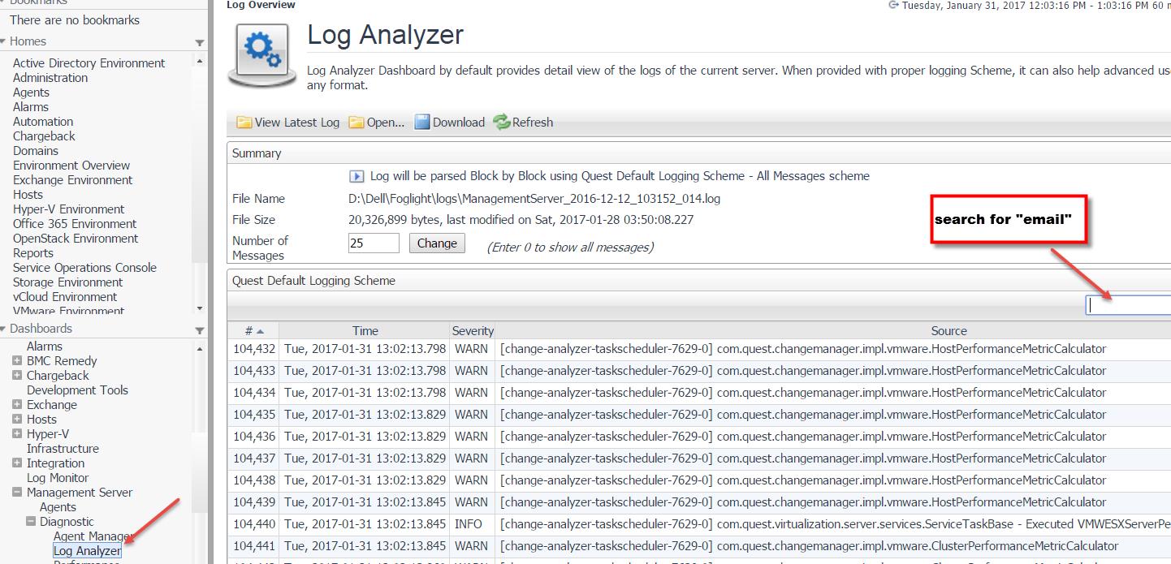The width and height of the screenshot is (1171, 564).
Task: Click the Number of Messages input field
Action: coord(374,243)
